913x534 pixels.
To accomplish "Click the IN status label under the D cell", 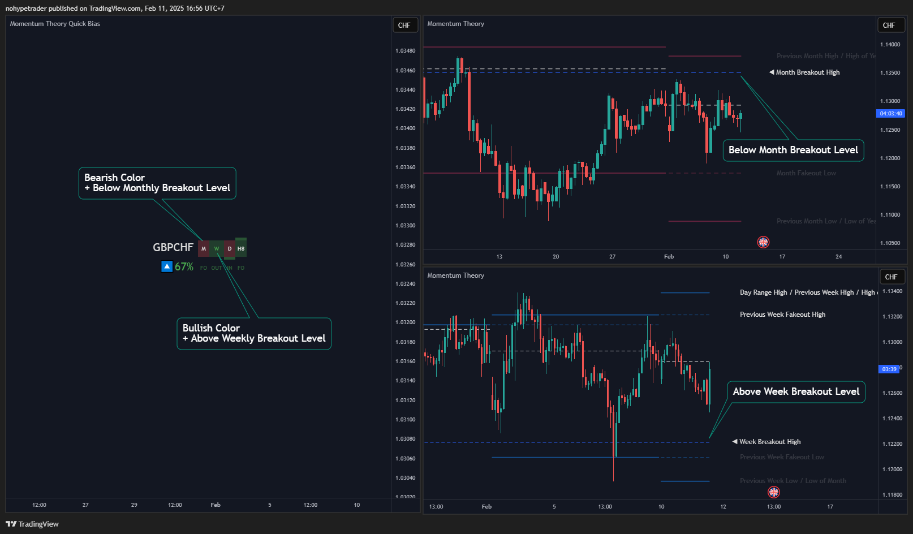I will coord(230,268).
